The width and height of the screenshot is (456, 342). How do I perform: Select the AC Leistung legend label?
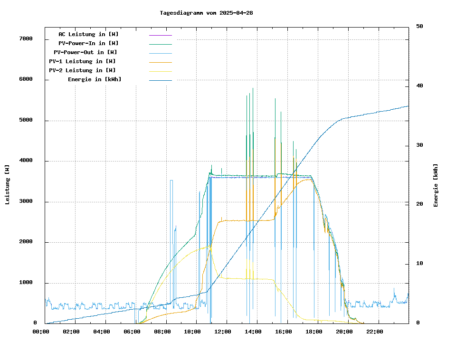(x=88, y=34)
